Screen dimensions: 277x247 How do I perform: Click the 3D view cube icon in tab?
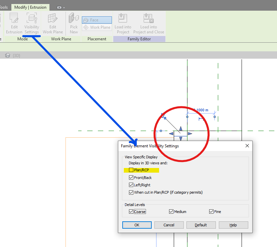(8, 55)
